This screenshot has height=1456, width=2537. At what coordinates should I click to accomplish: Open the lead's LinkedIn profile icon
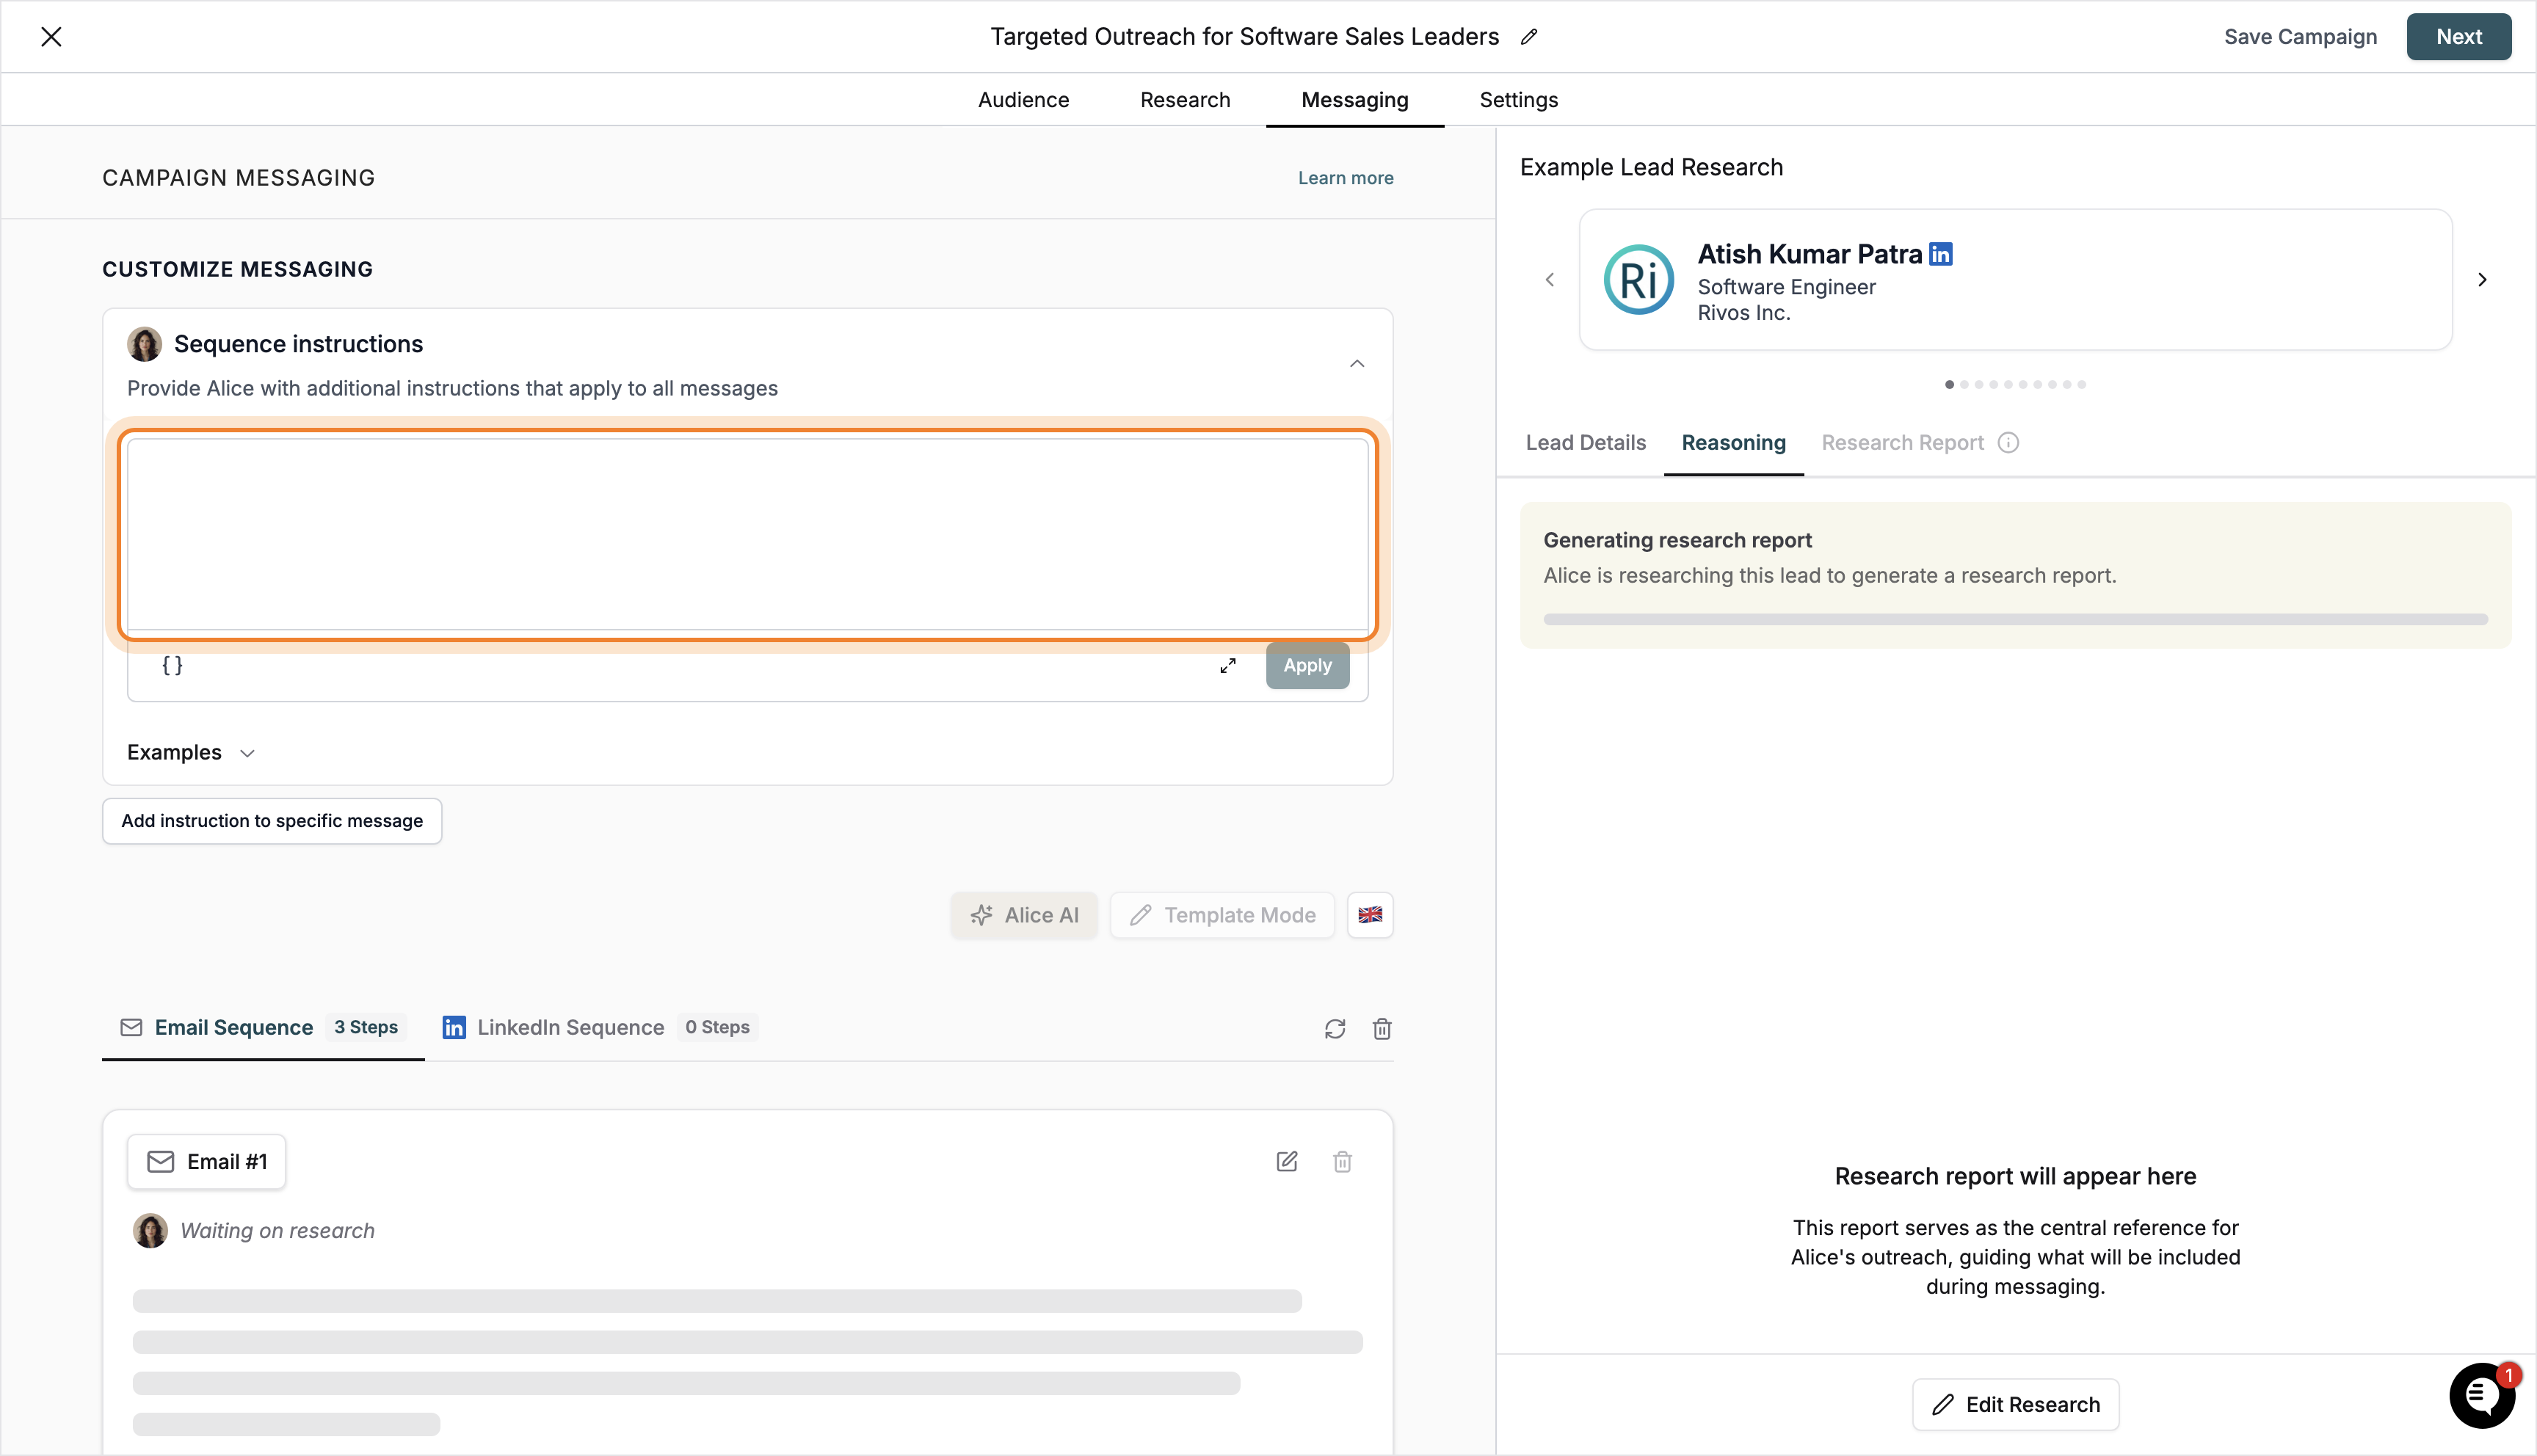[1941, 254]
